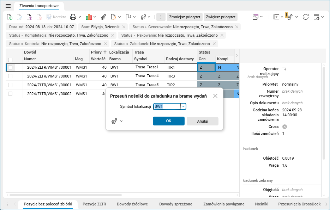Screen dimensions: 330x210
Task: Click the Data od 2024-08-13 filter chip
Action: point(41,27)
